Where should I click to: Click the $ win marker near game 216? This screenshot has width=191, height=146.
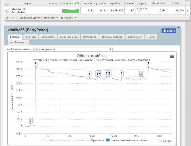[122, 73]
